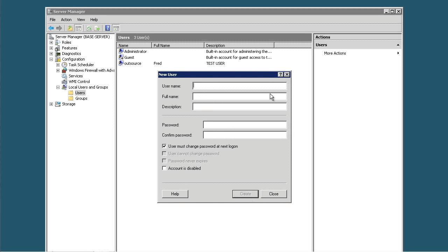Select the WMI Control label in tree
Screen dimensions: 448x252
point(79,82)
